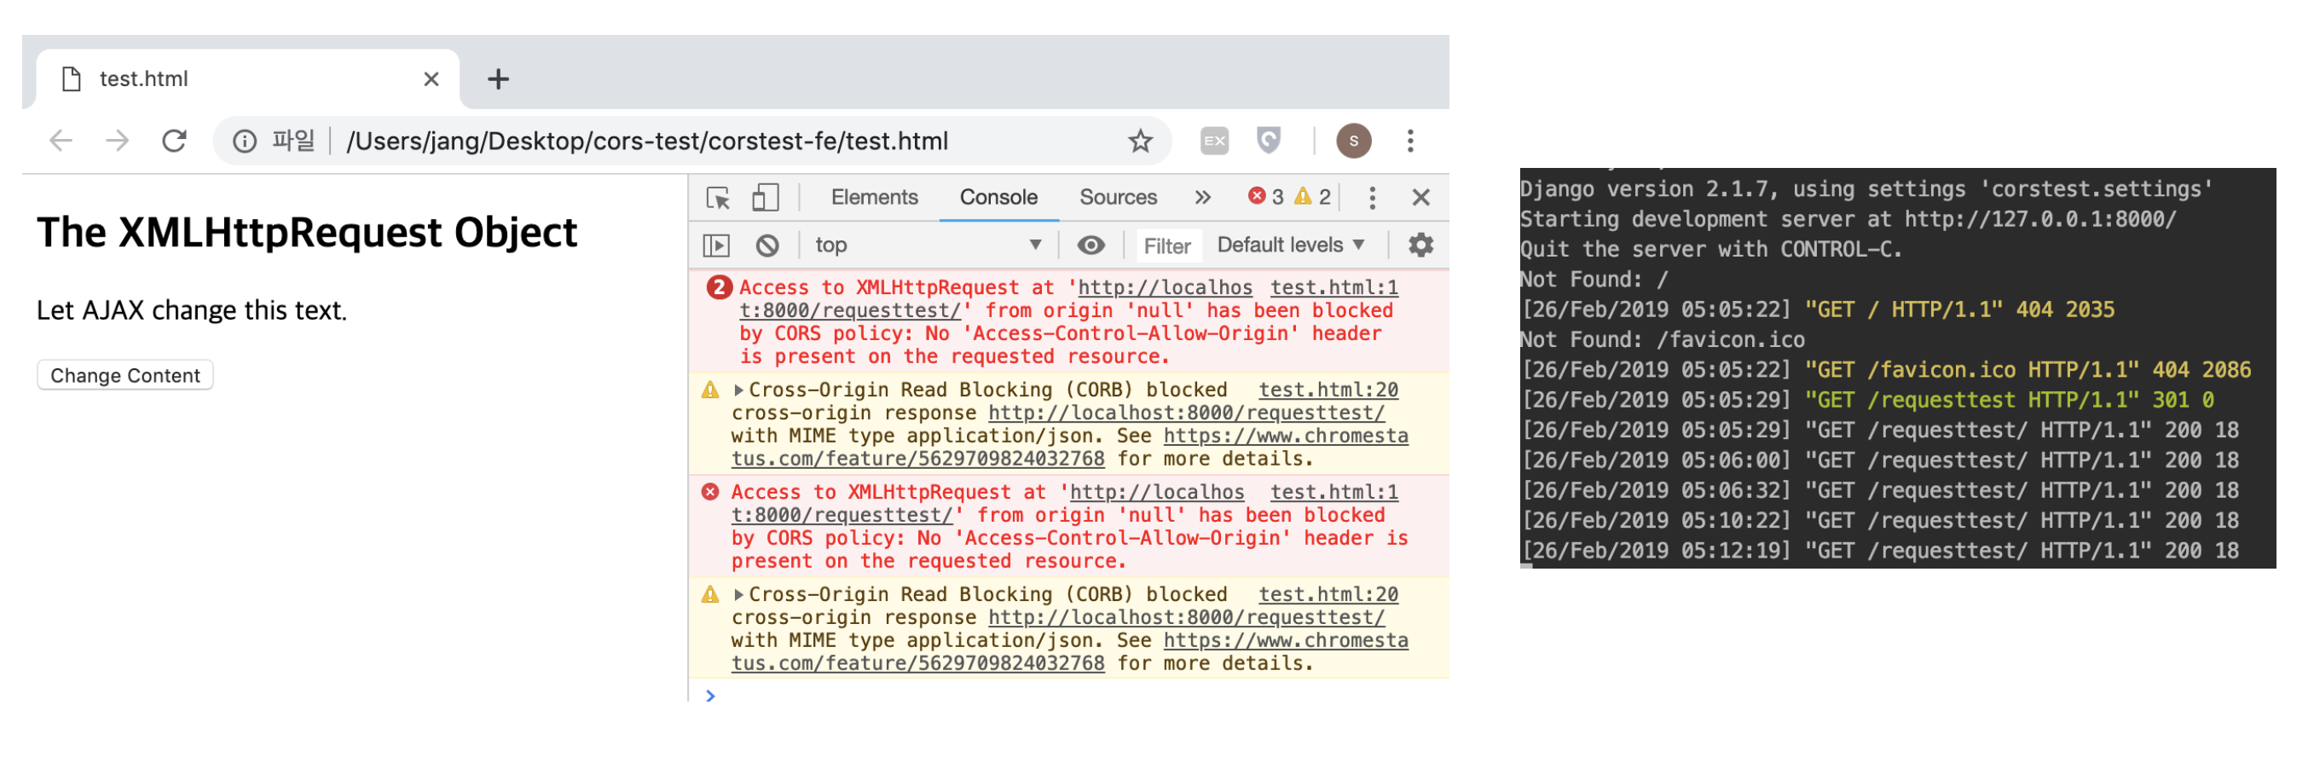Click the EX extension icon

tap(1214, 141)
